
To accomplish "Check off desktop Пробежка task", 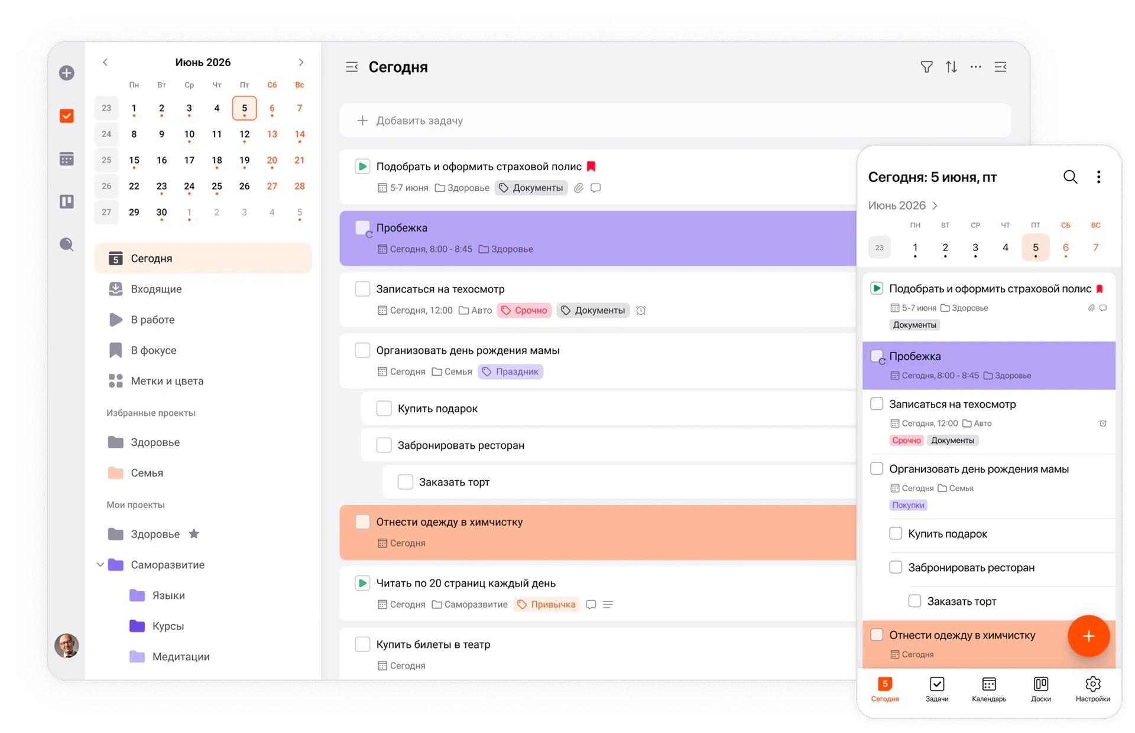I will 362,227.
